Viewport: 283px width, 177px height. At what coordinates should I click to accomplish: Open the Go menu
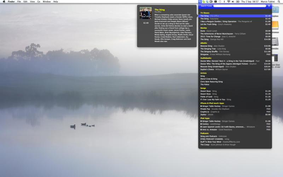pyautogui.click(x=39, y=2)
